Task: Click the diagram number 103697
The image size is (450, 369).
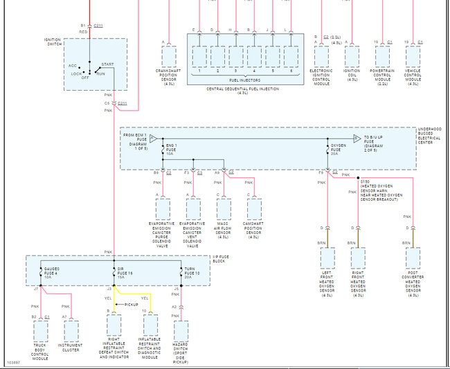Action: (x=13, y=363)
